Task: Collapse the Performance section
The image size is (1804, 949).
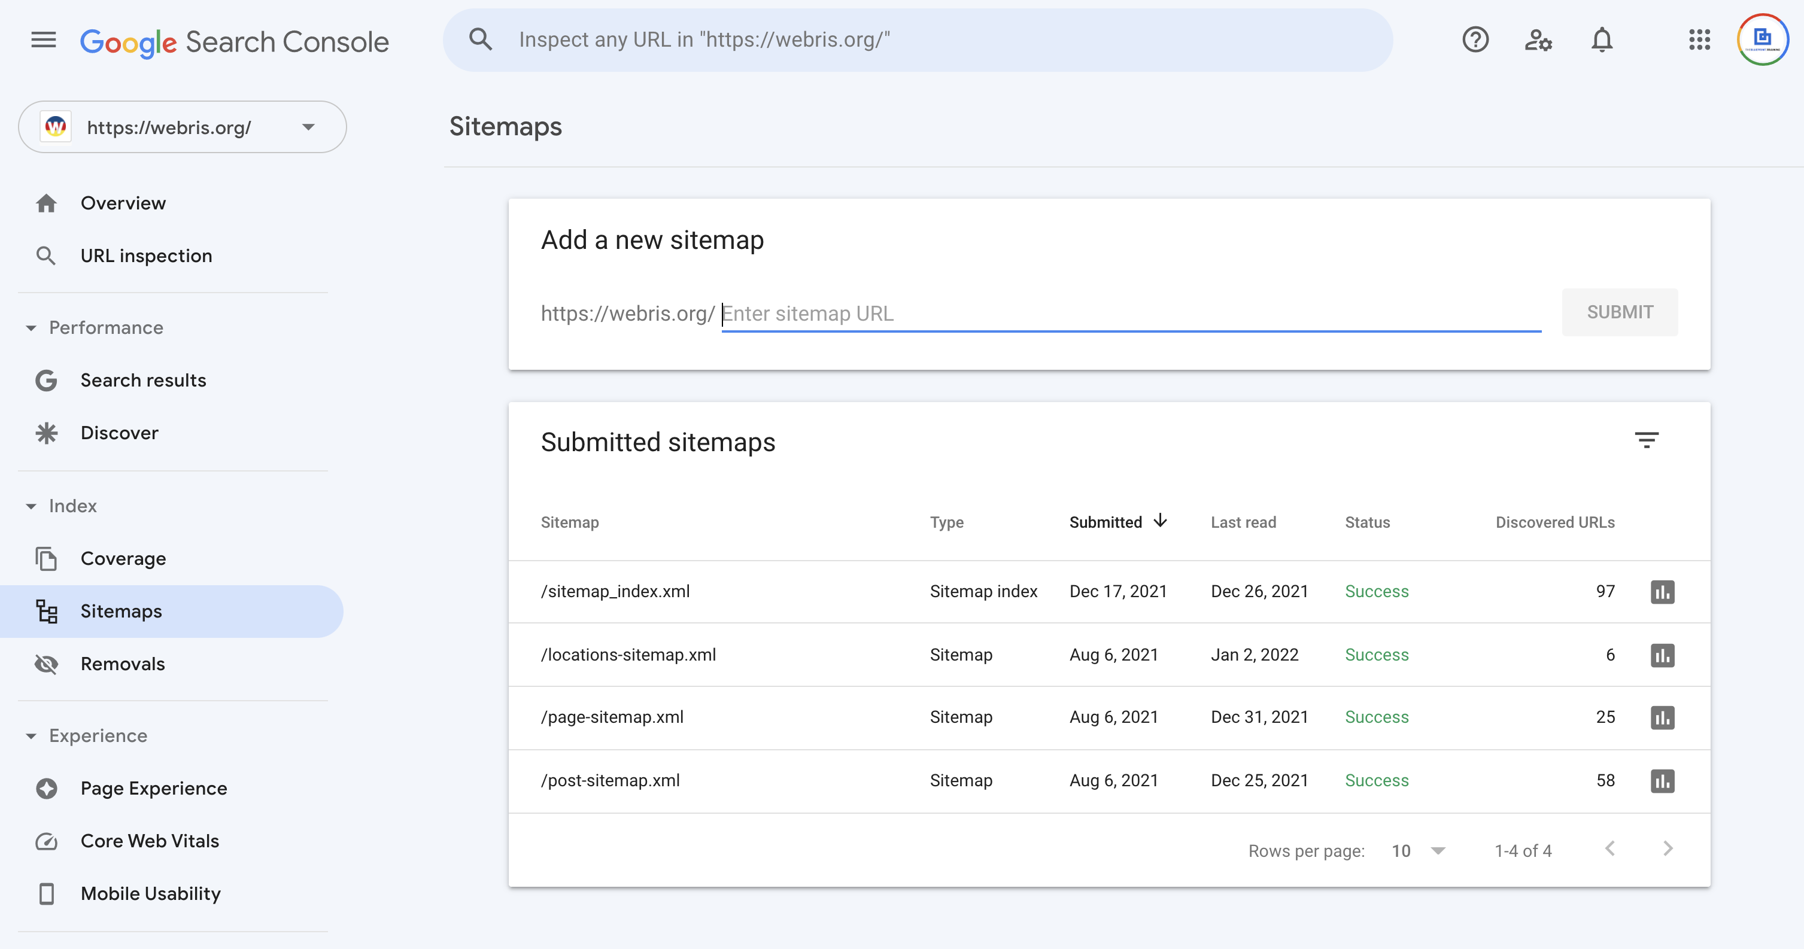Action: 31,328
